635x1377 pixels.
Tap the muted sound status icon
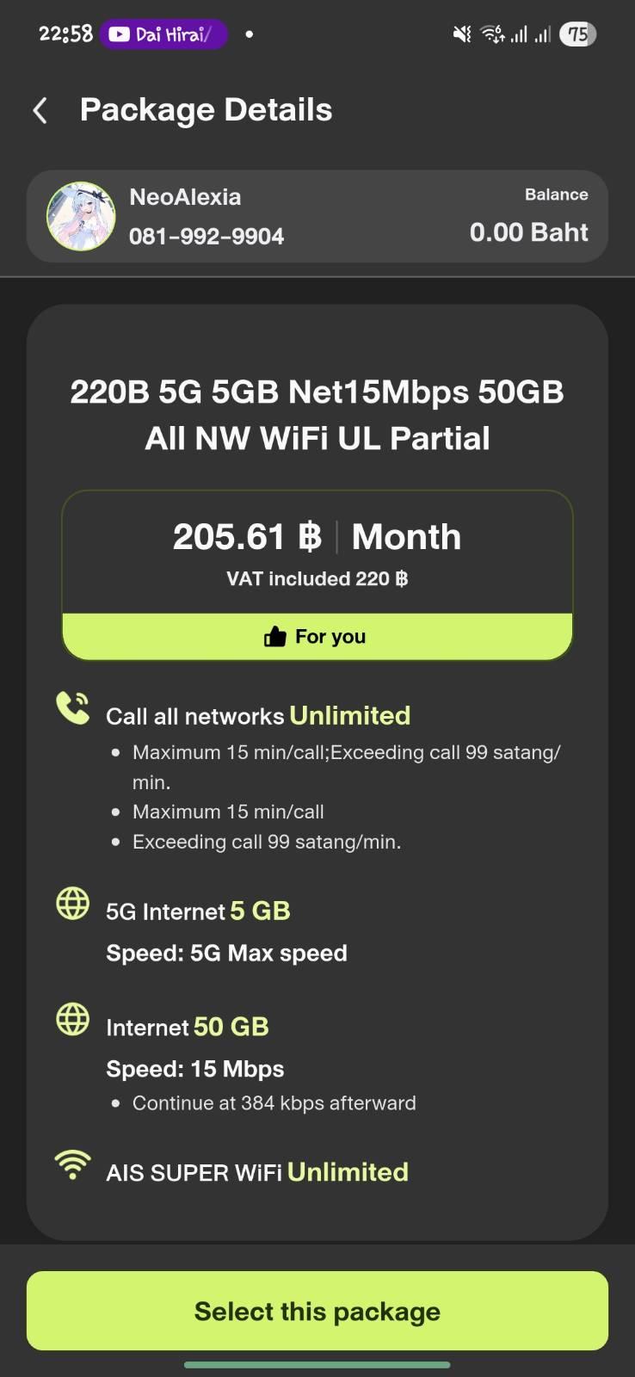pos(462,34)
